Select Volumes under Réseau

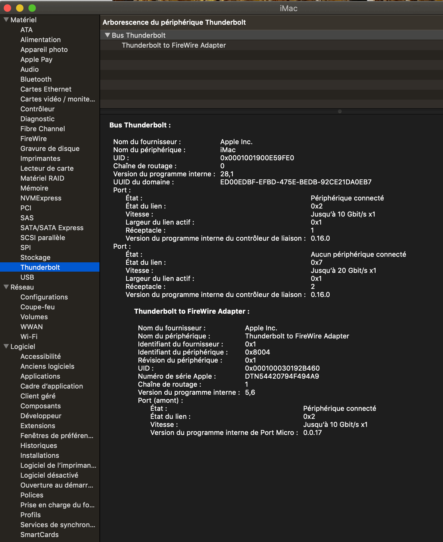pos(34,317)
